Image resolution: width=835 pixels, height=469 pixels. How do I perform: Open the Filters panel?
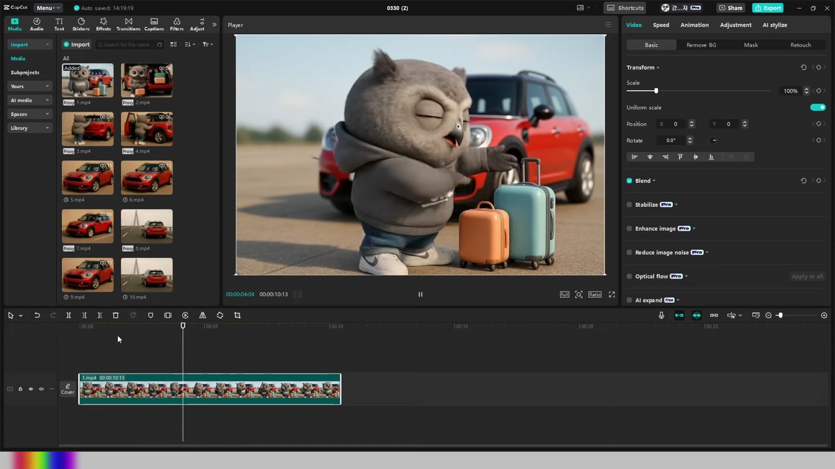(x=176, y=24)
